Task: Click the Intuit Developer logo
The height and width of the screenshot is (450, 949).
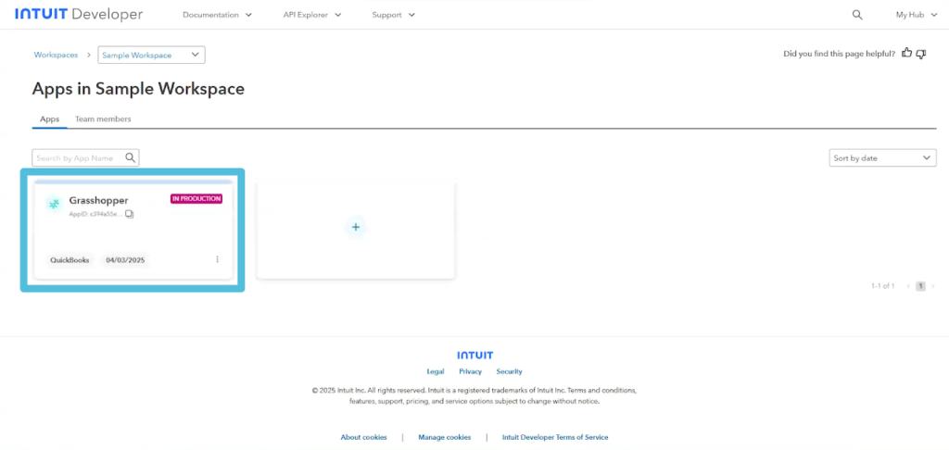Action: pos(79,15)
